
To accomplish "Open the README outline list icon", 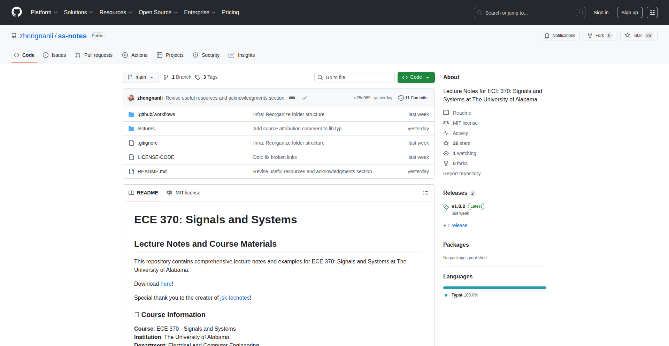I will (x=425, y=193).
